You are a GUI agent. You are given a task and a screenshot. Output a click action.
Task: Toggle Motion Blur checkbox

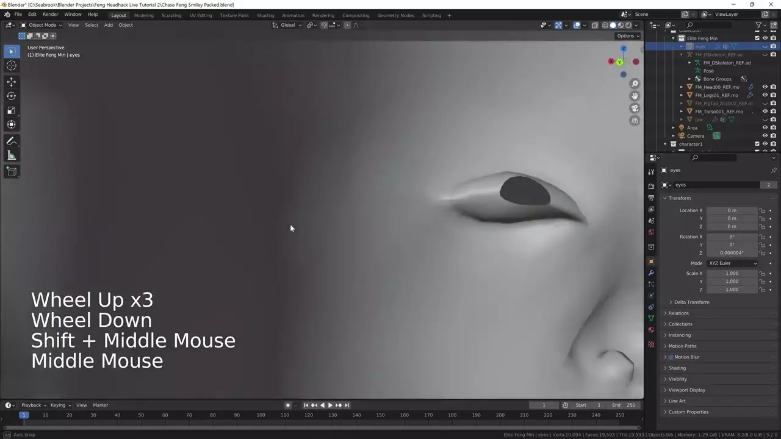click(671, 357)
